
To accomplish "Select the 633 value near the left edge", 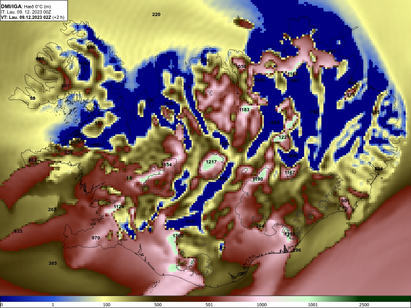I will pyautogui.click(x=18, y=231).
